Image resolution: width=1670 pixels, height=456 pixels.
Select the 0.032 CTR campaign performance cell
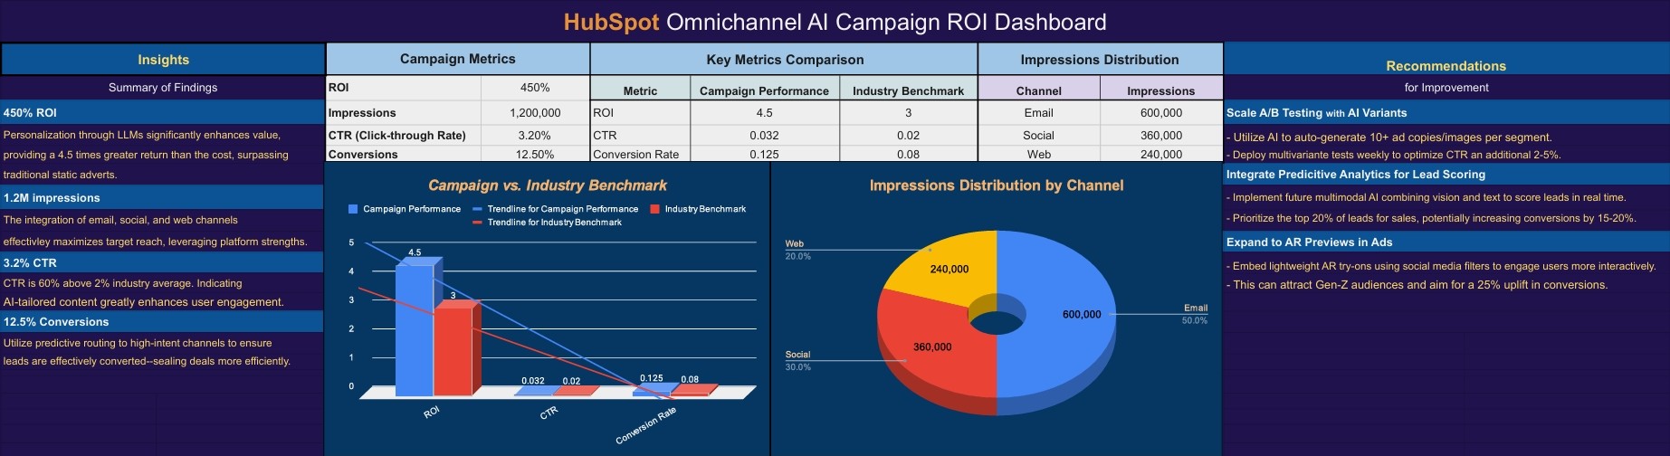[x=765, y=136]
